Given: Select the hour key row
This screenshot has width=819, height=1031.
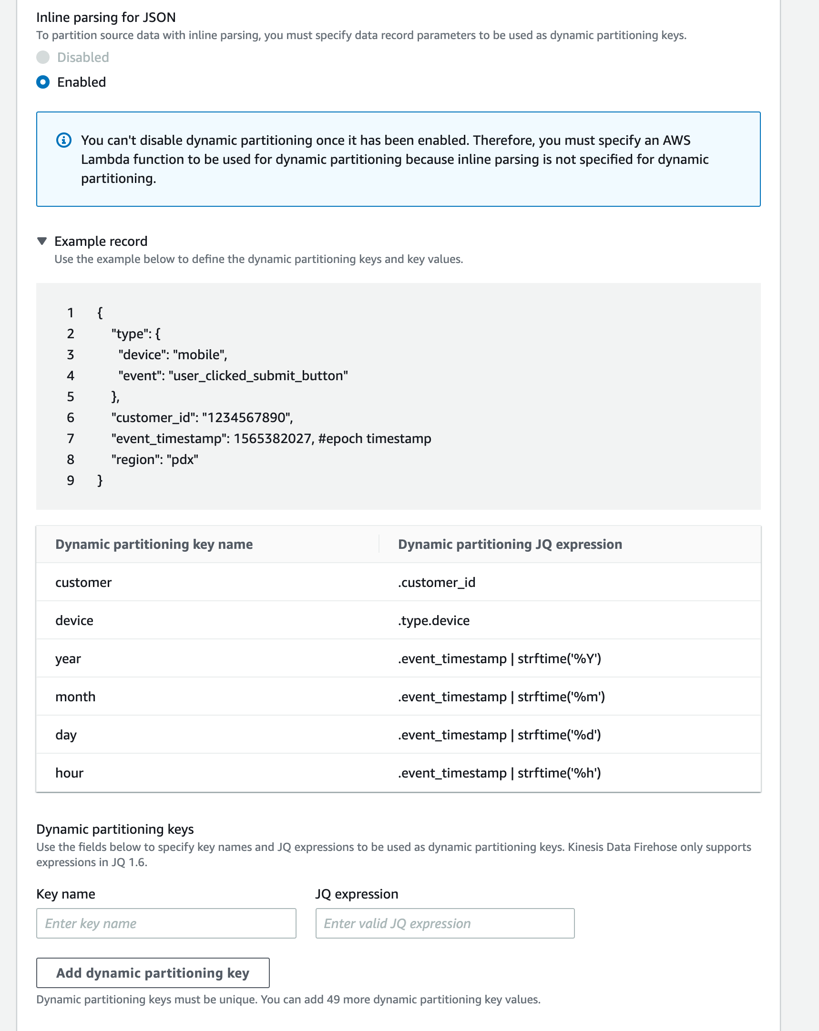Looking at the screenshot, I should pyautogui.click(x=69, y=773).
